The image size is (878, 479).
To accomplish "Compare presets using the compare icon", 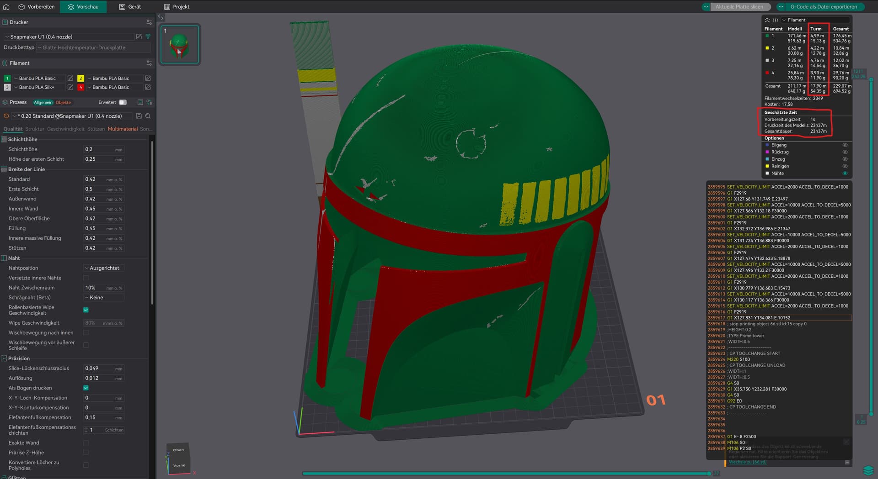I will coord(149,102).
